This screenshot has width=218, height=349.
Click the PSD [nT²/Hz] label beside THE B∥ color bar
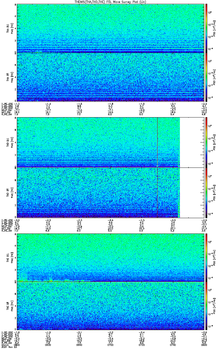pos(214,306)
